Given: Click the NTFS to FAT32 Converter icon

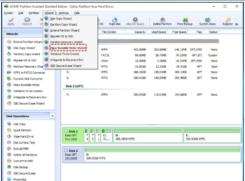Looking at the screenshot, I should (x=9, y=73).
